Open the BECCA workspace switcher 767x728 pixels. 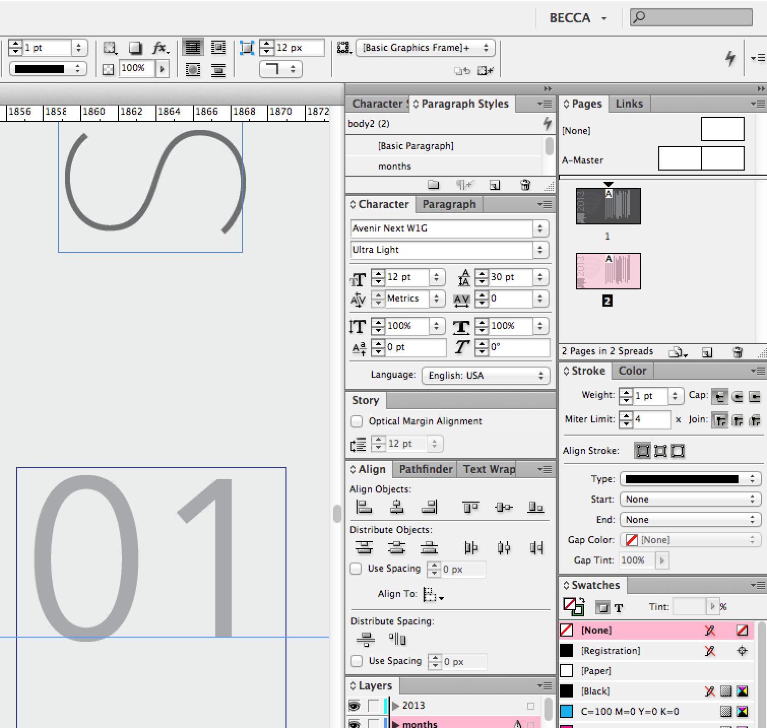(578, 18)
